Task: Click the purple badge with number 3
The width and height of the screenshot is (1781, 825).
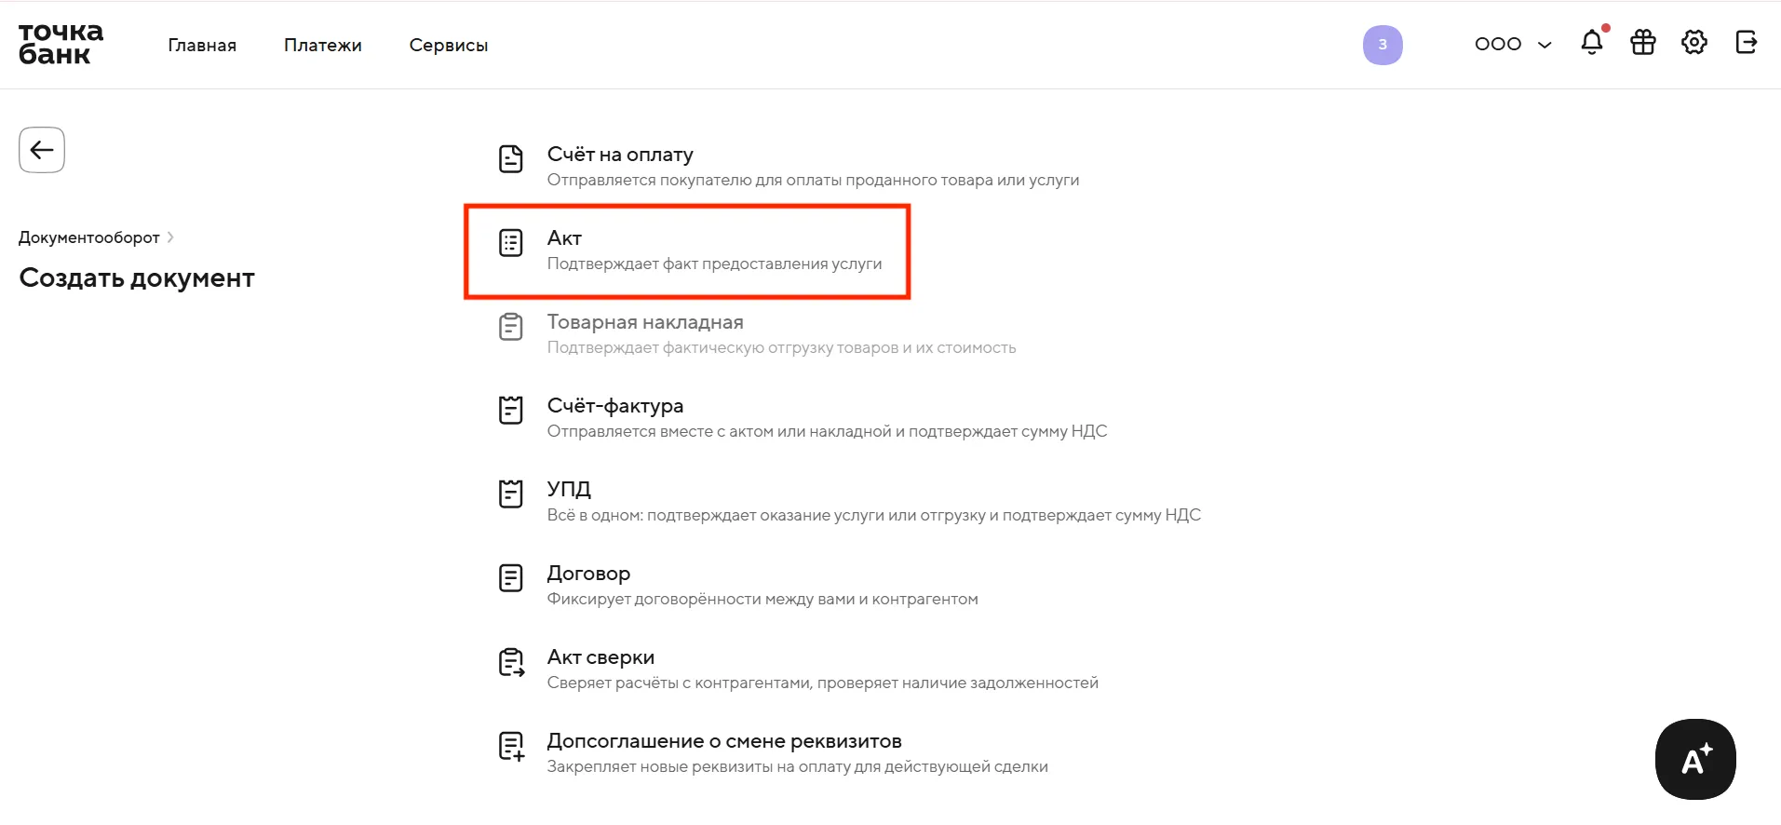Action: 1383,45
